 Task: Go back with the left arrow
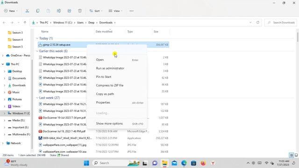click(4, 22)
